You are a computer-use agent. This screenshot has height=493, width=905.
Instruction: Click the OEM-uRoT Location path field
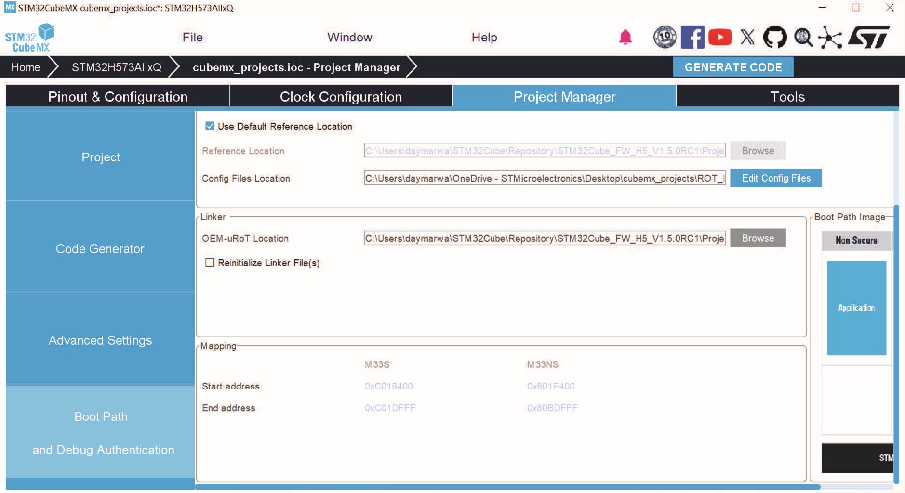(x=545, y=238)
